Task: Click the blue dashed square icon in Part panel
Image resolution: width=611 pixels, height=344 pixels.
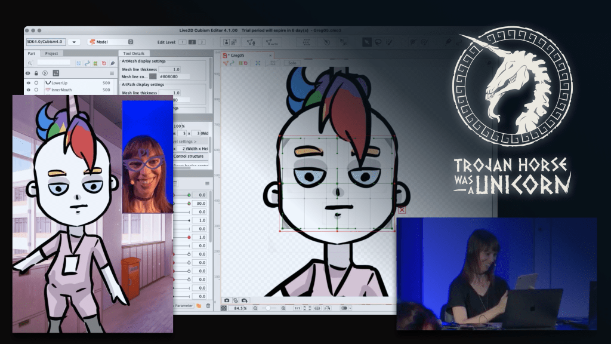Action: point(79,63)
